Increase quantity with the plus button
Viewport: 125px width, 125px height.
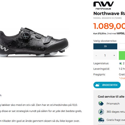(x=114, y=55)
